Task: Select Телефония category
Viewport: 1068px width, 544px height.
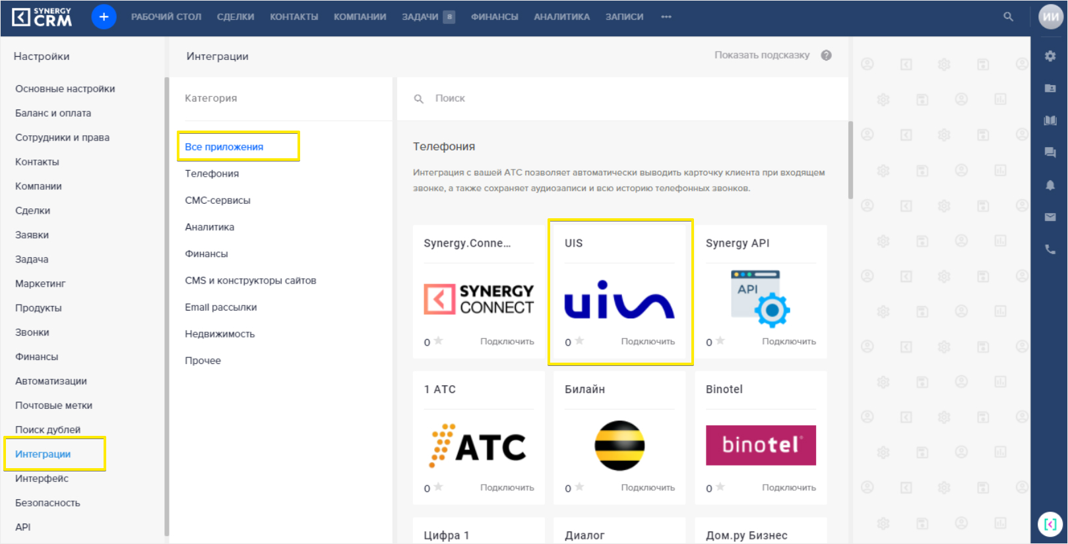Action: tap(212, 173)
